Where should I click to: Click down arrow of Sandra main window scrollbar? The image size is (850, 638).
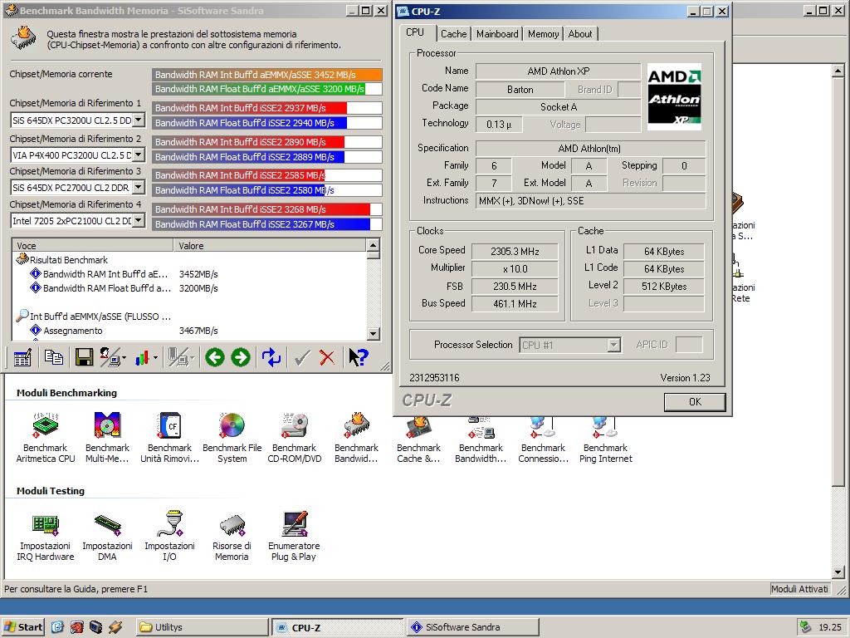click(x=838, y=572)
